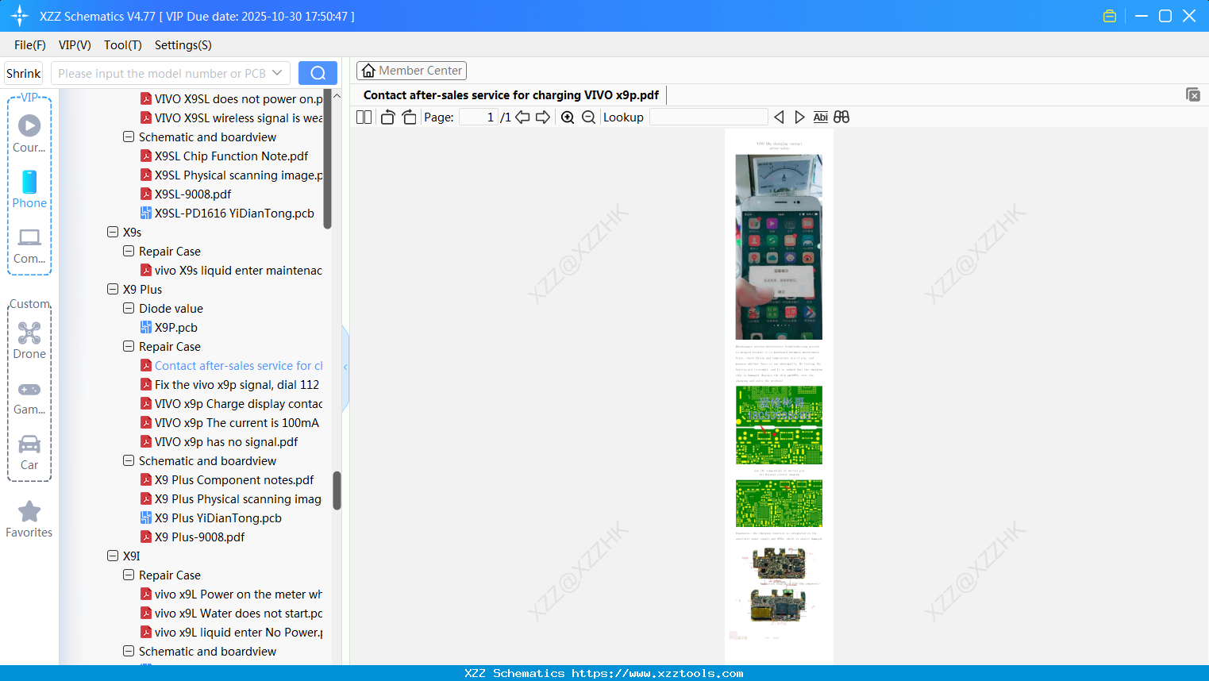Screen dimensions: 1209x681
Task: Collapse Schematic and boardview under X9 Plus
Action: [x=129, y=461]
